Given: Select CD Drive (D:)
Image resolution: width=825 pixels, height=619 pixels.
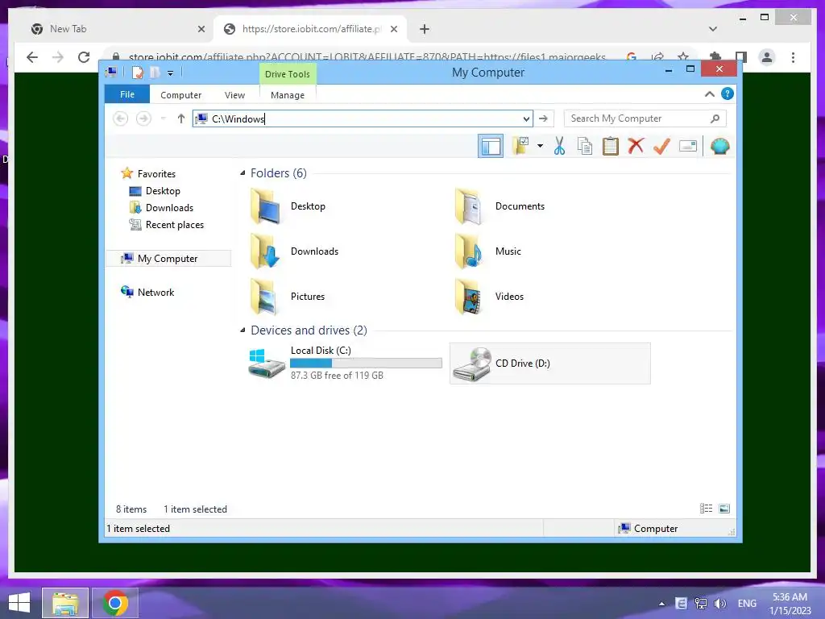Looking at the screenshot, I should tap(549, 364).
